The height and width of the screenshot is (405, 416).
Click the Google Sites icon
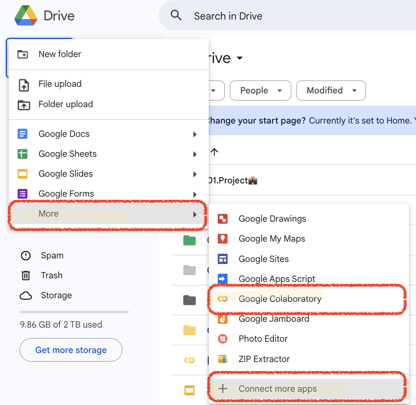[x=222, y=259]
